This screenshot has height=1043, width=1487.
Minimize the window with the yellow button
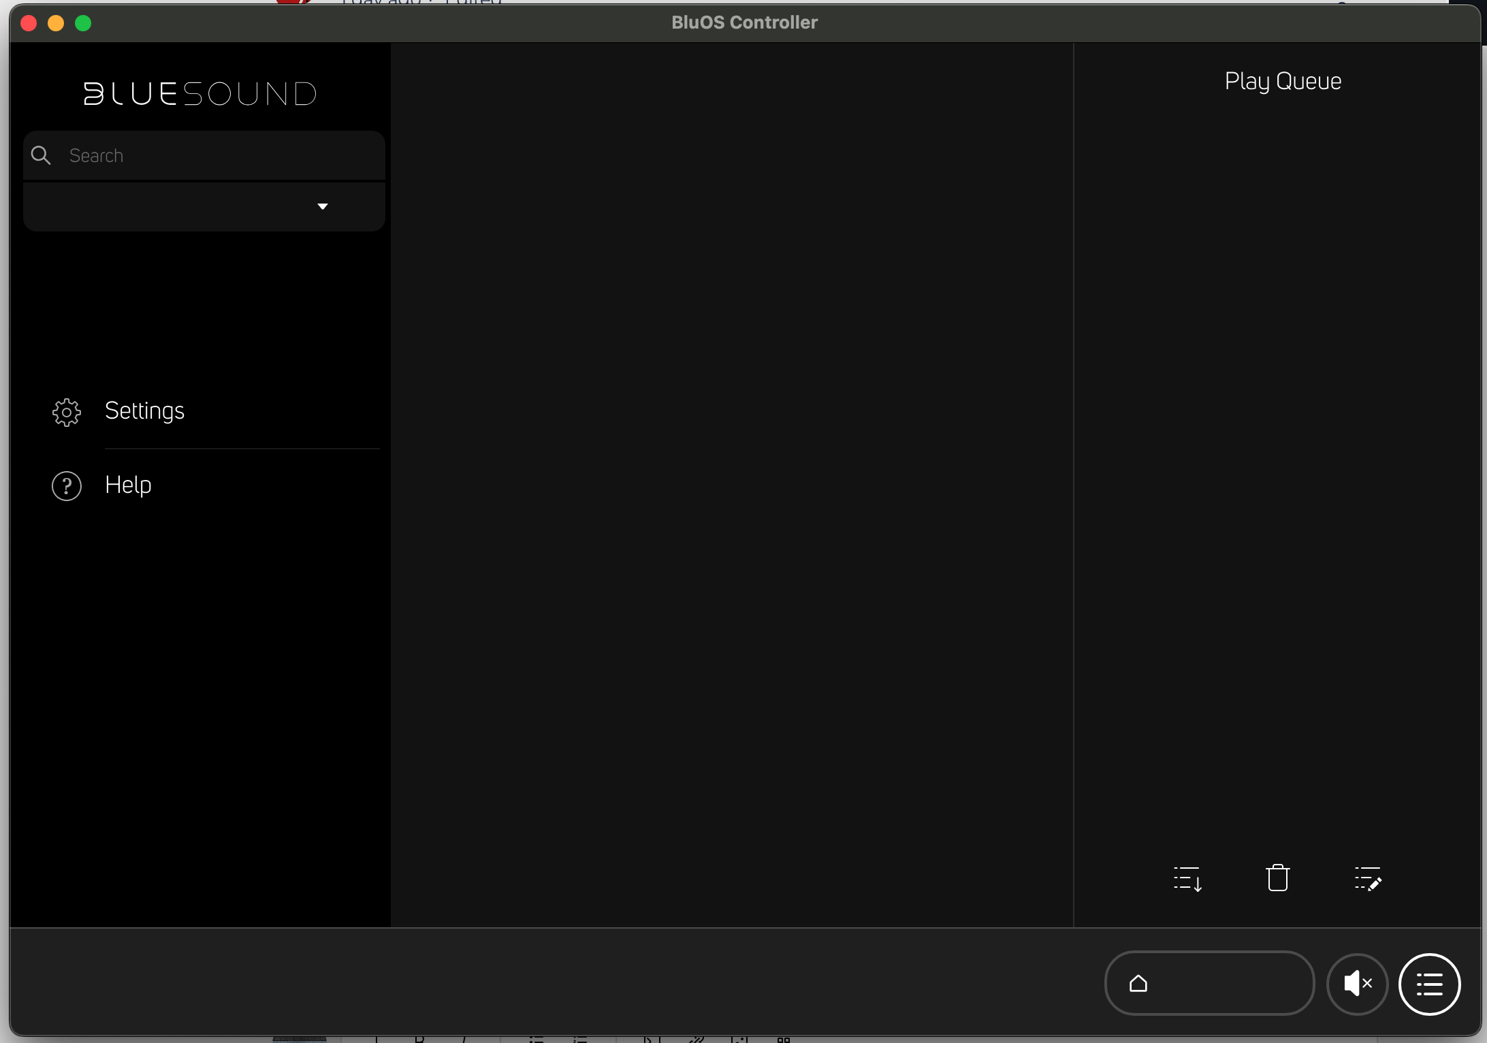coord(56,23)
